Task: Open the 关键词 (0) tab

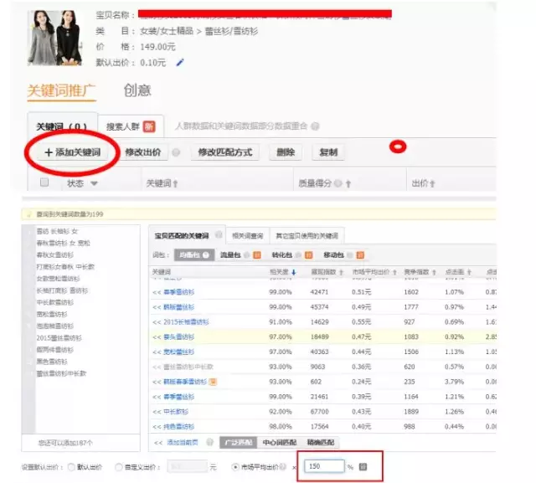Action: 62,126
